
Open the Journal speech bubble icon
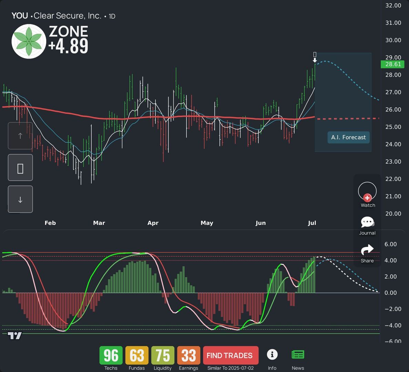367,222
